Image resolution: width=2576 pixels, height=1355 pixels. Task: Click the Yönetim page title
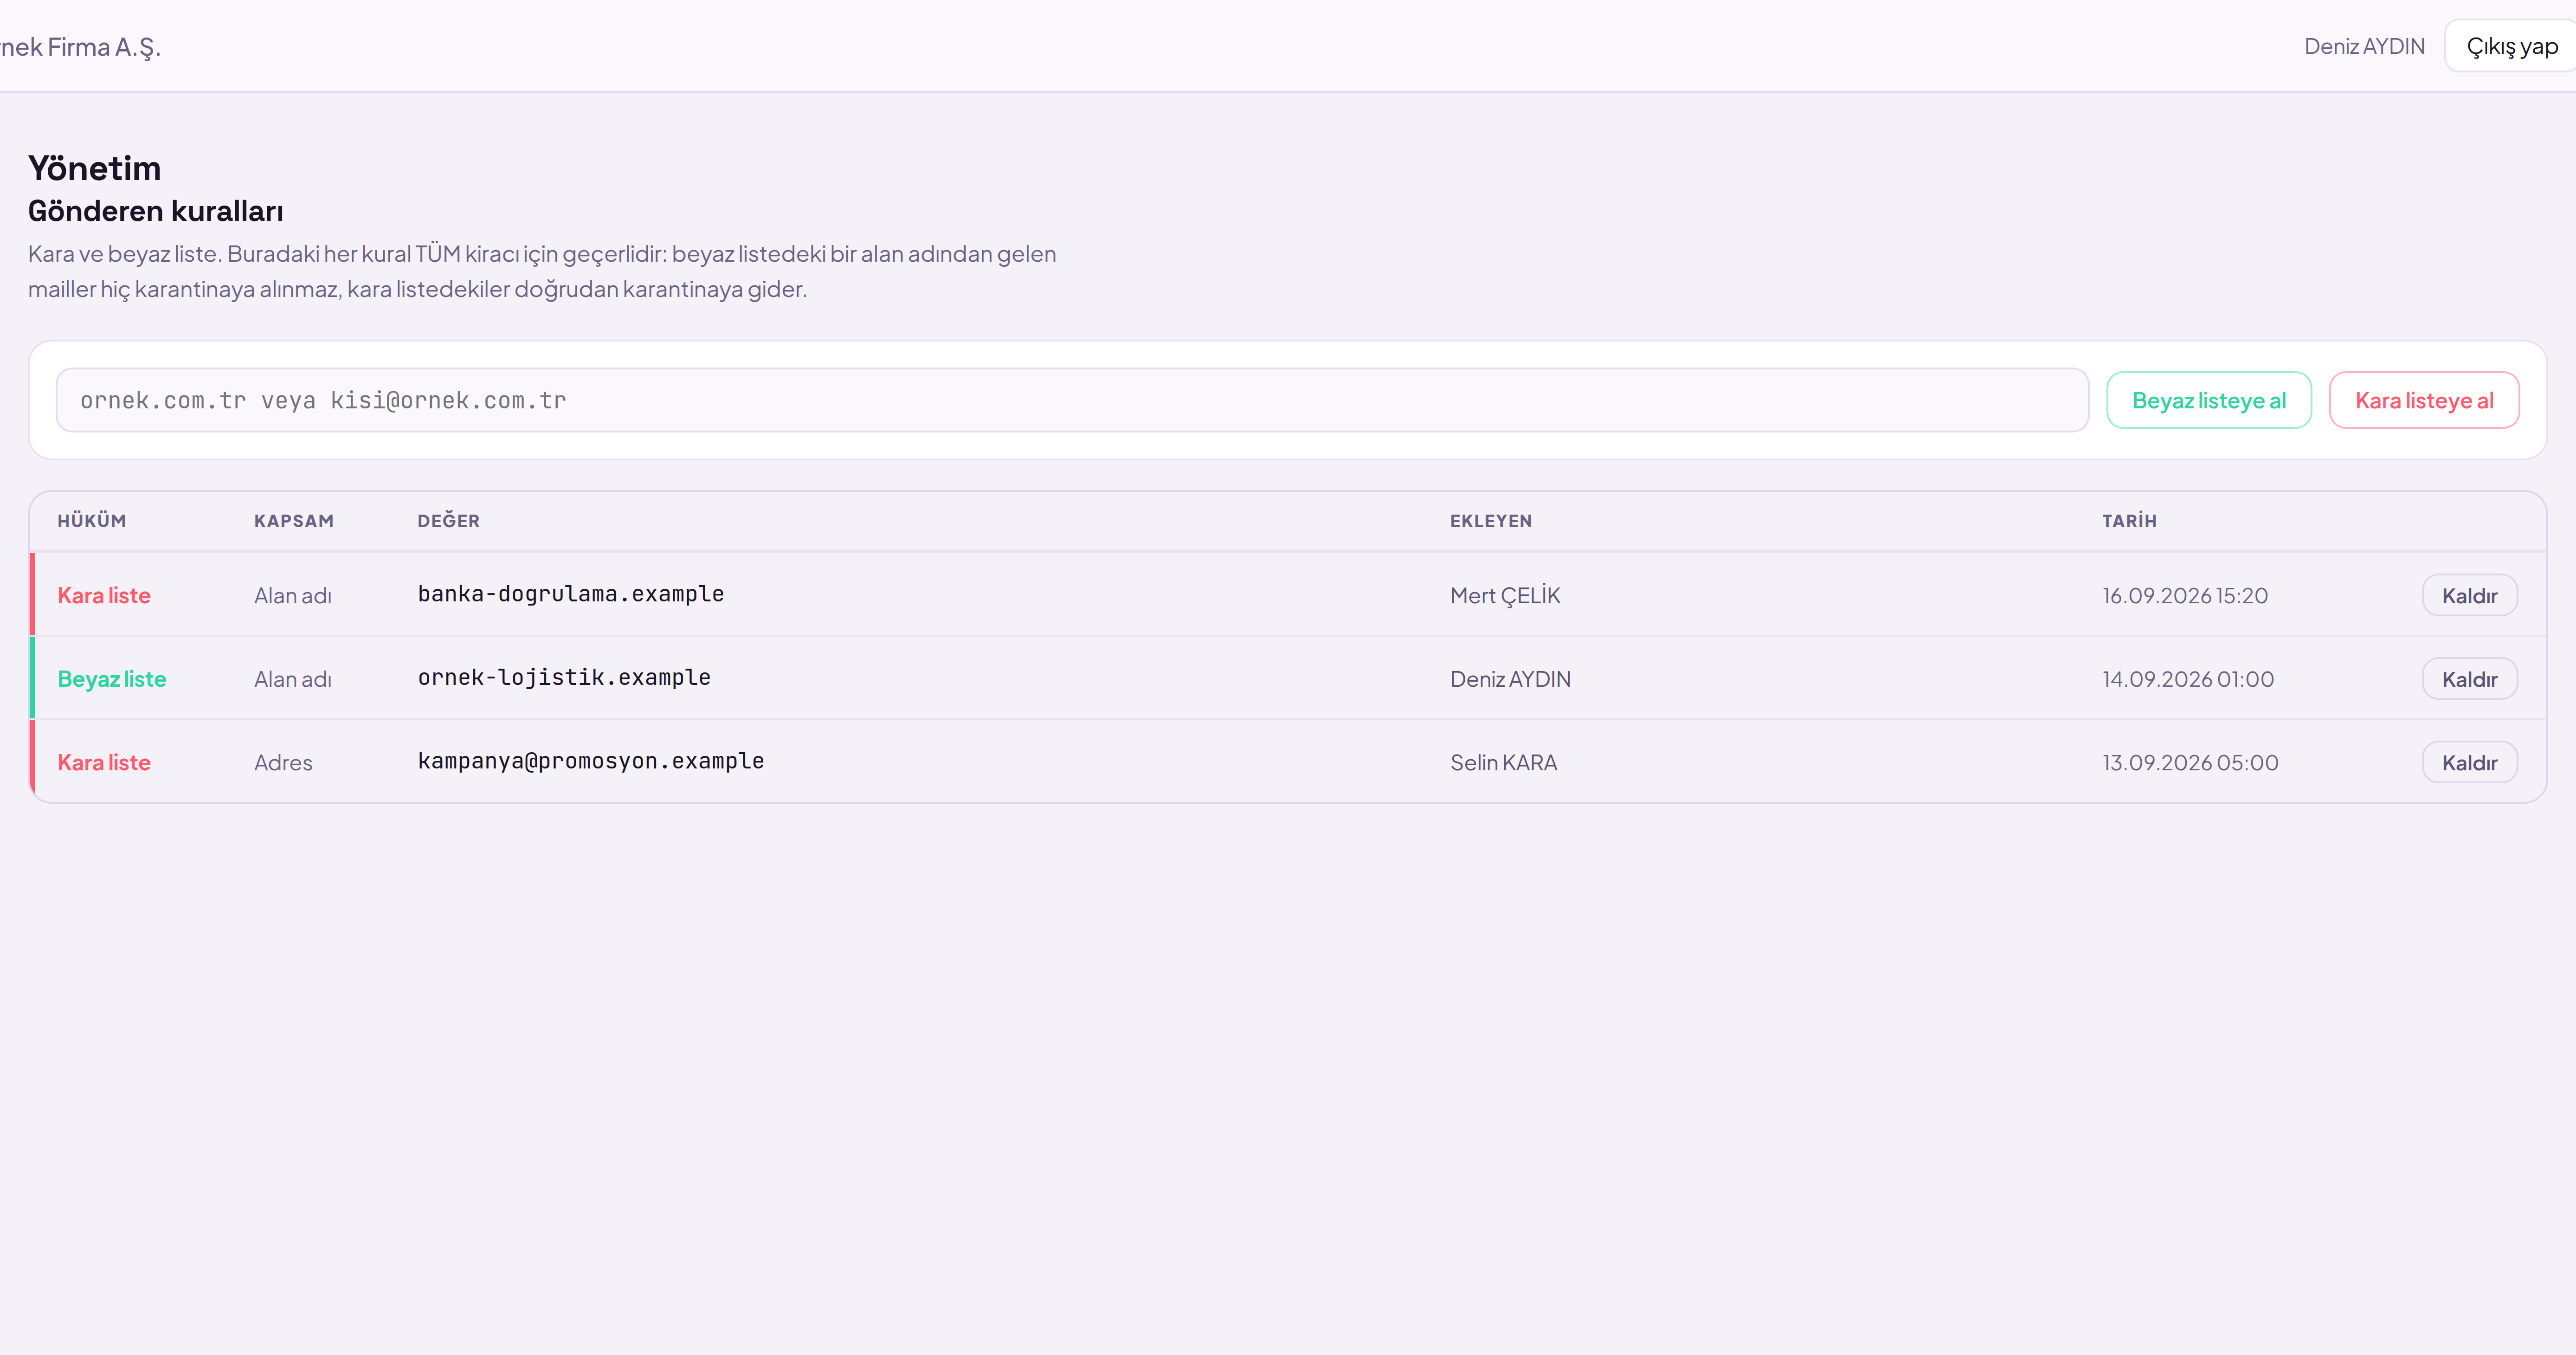[x=94, y=168]
